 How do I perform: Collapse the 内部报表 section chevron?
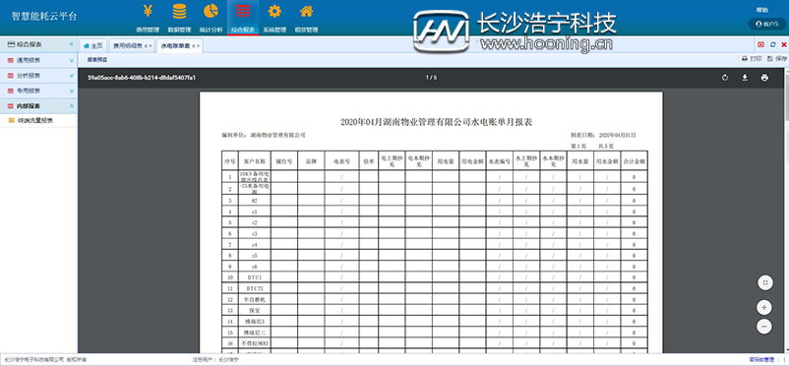[72, 106]
